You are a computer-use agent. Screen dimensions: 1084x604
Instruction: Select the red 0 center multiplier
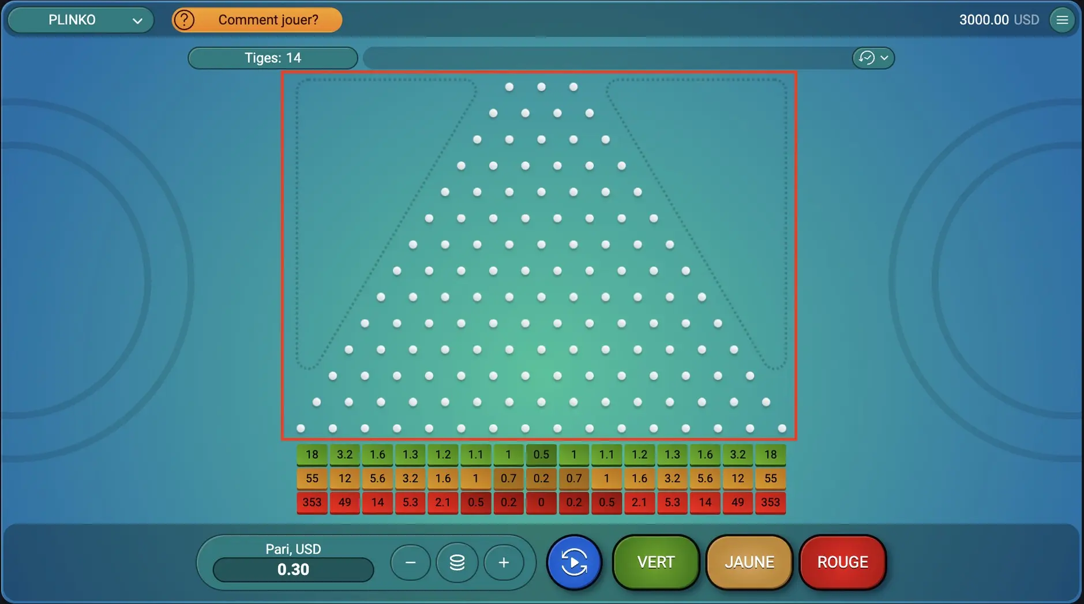tap(541, 502)
